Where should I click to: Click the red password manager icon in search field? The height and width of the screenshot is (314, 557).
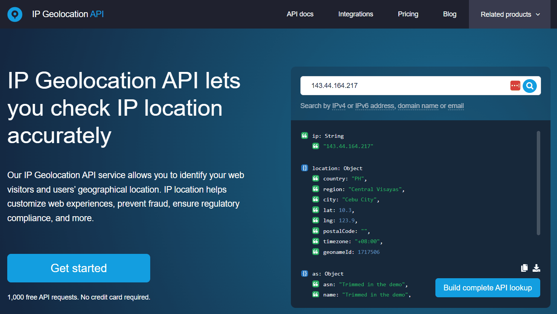tap(515, 86)
